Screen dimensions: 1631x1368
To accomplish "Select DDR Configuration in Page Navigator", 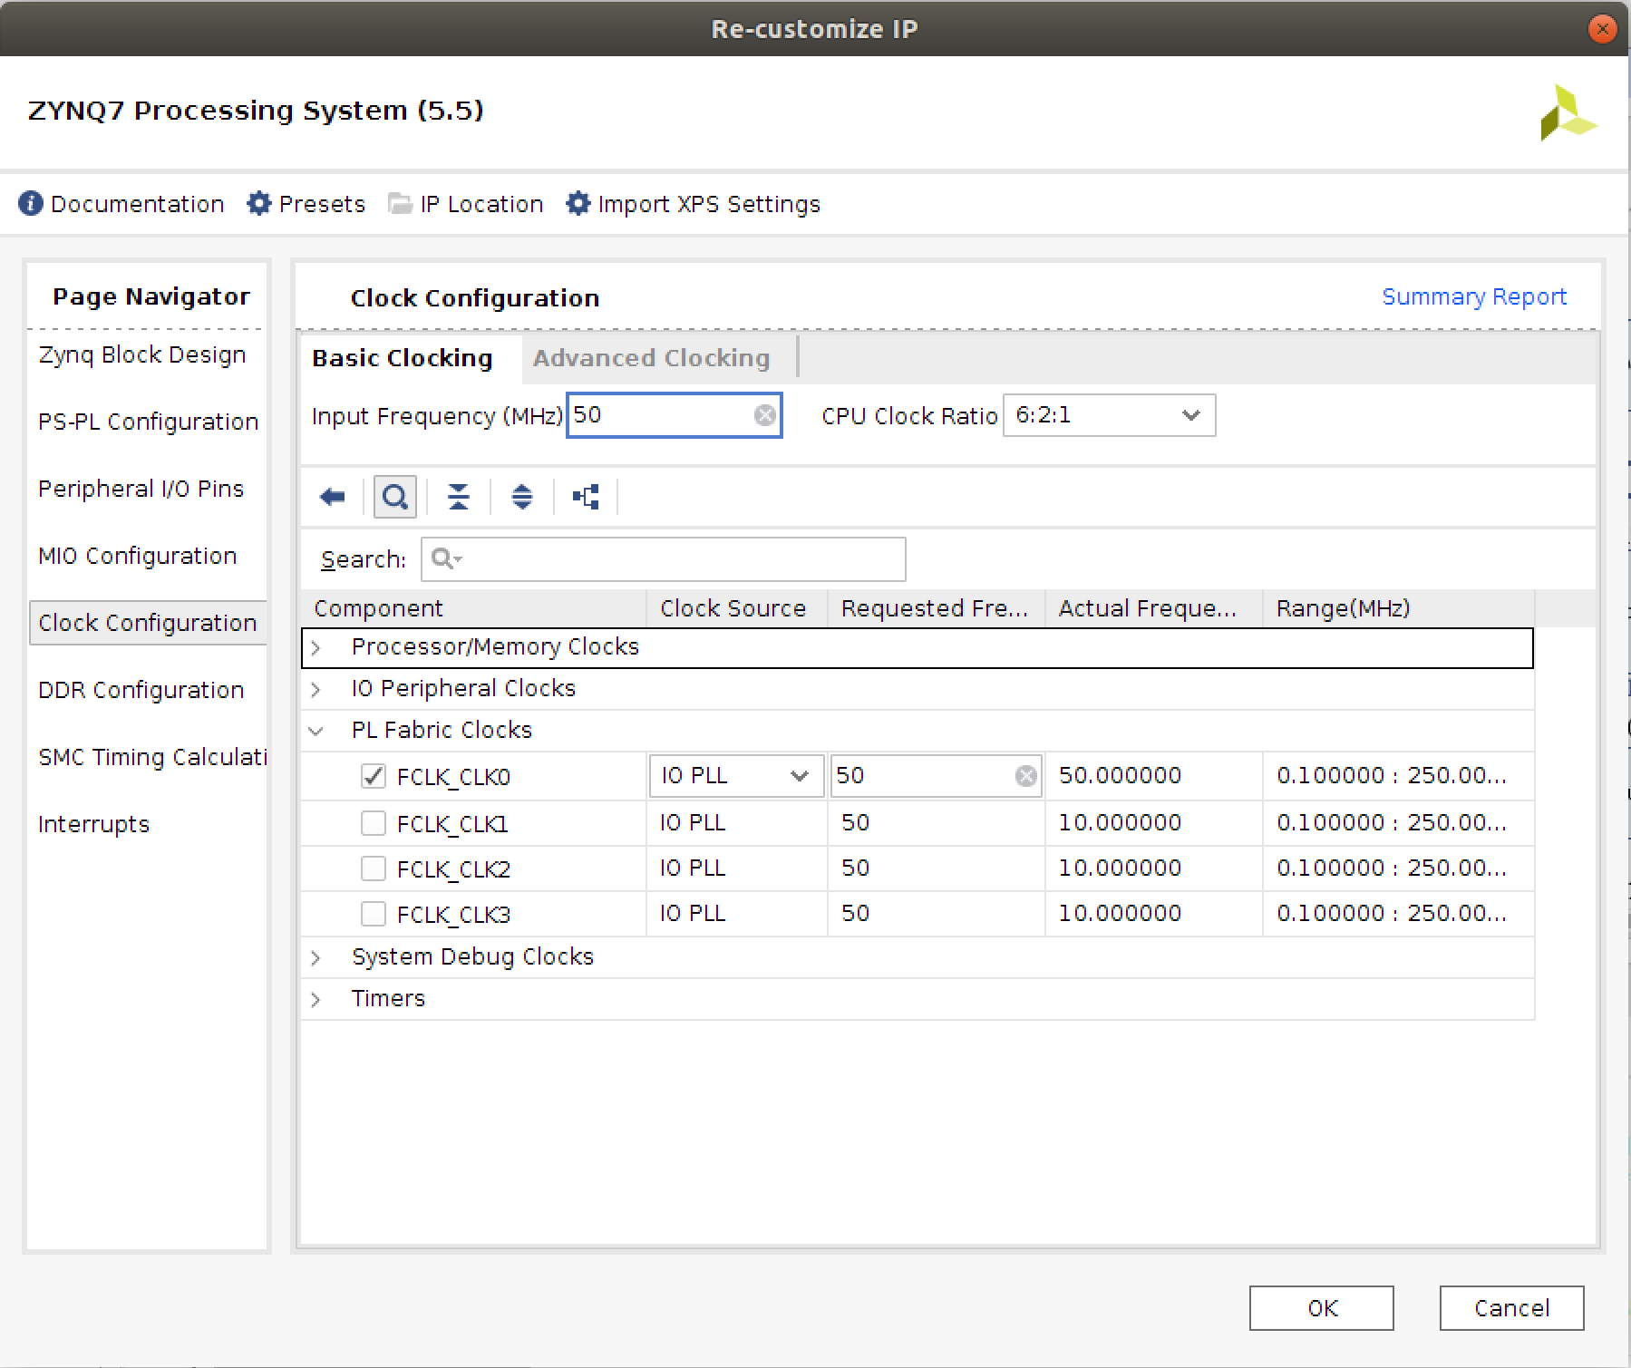I will pyautogui.click(x=141, y=690).
